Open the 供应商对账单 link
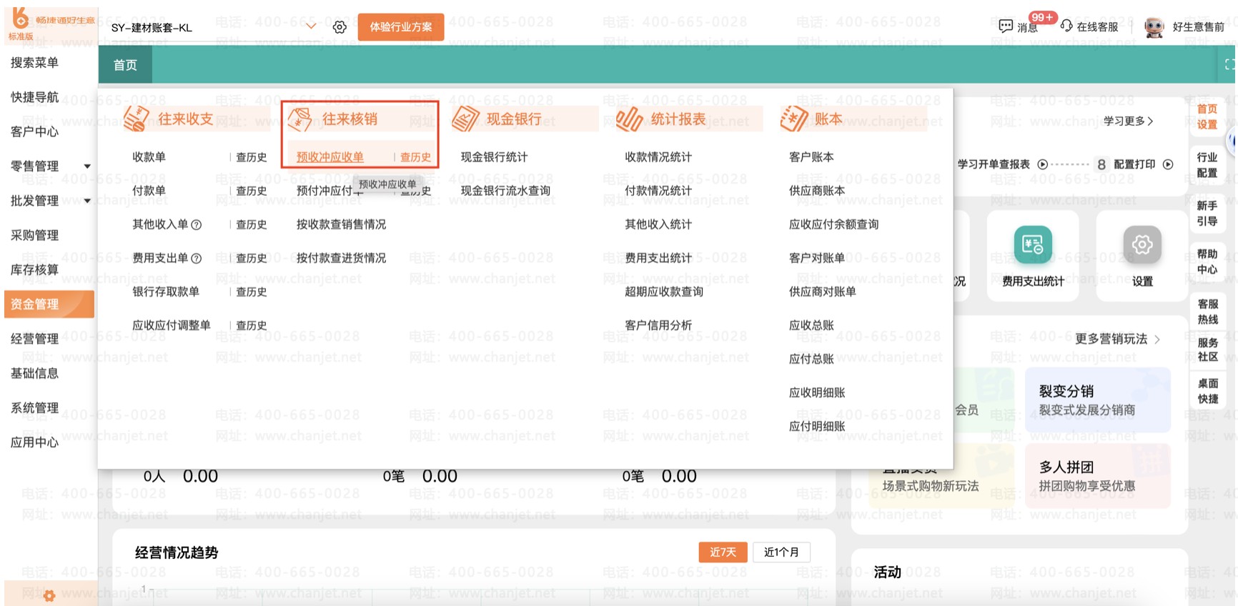1238x606 pixels. click(x=823, y=292)
